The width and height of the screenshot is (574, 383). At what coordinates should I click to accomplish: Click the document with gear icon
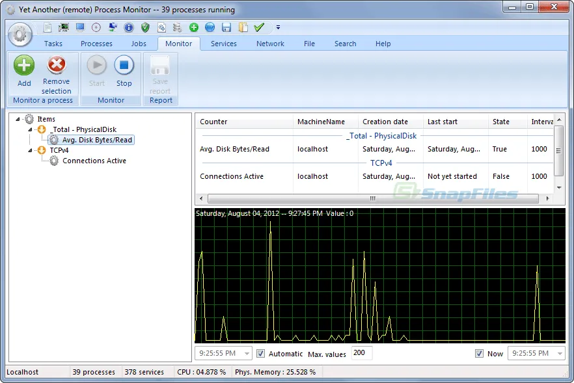click(x=161, y=27)
